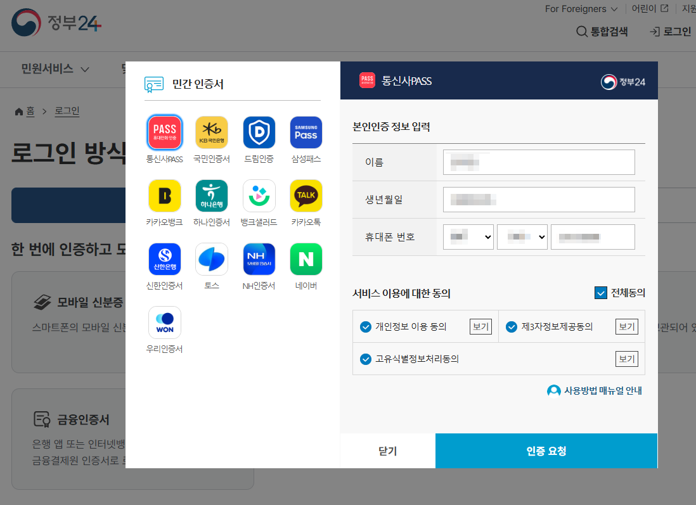The image size is (696, 505).
Task: Click the 민간 인증서 certificate header icon
Action: [153, 84]
